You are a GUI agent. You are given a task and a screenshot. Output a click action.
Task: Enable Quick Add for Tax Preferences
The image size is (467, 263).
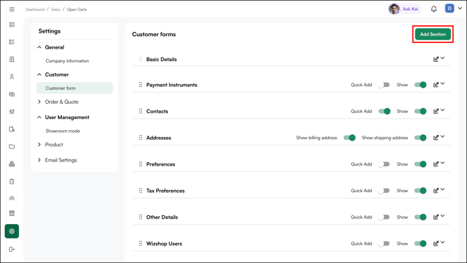[383, 191]
